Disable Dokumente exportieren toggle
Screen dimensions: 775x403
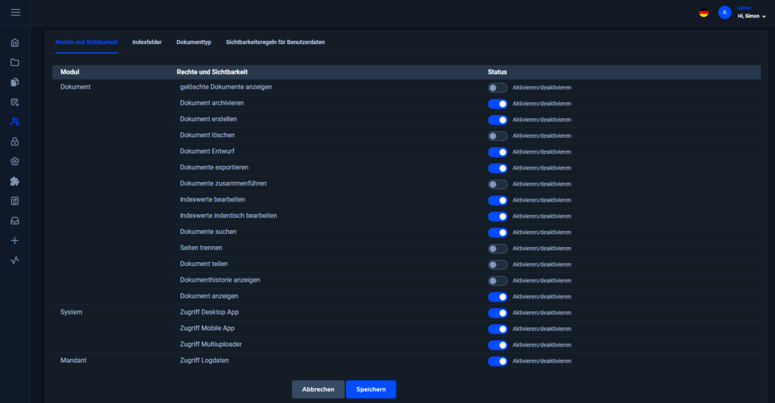pos(497,168)
